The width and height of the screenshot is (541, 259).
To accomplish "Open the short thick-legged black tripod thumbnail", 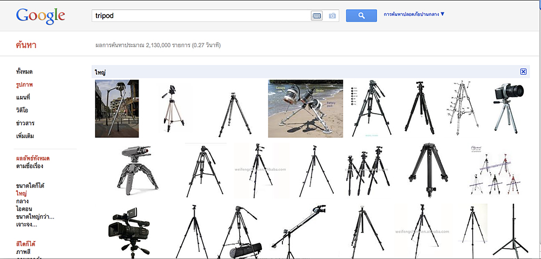I will pos(428,170).
